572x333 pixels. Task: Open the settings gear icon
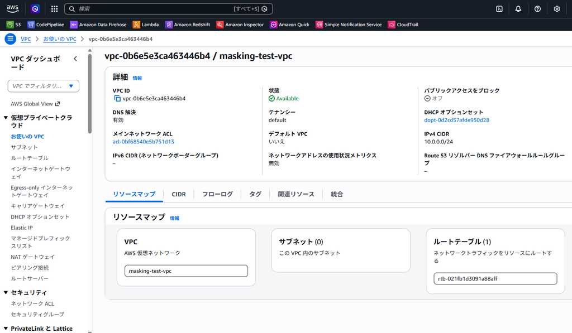(x=557, y=9)
